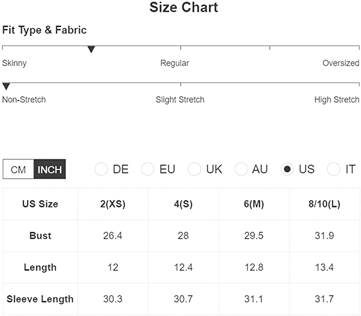Click the fabric stretch triangle marker
Image resolution: width=361 pixels, height=316 pixels.
(x=6, y=86)
